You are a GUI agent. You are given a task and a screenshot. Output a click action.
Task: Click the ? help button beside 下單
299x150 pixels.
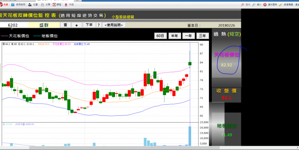coord(98,25)
